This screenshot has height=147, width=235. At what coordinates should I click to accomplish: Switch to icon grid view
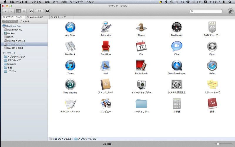click(19, 11)
